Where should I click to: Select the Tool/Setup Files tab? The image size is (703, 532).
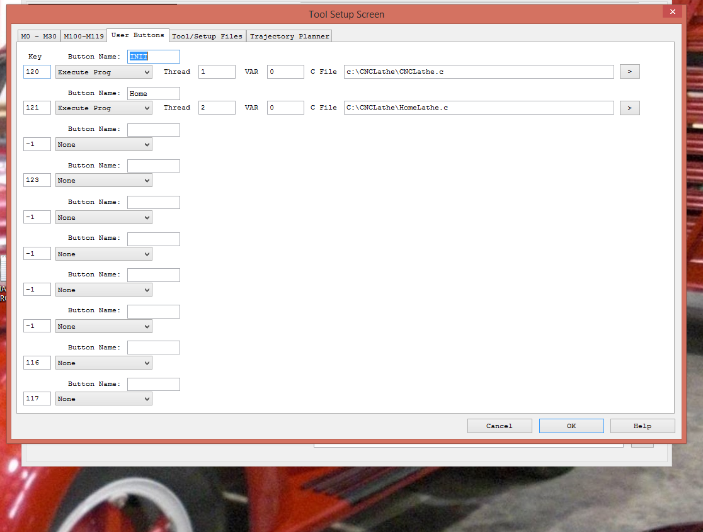pos(207,36)
